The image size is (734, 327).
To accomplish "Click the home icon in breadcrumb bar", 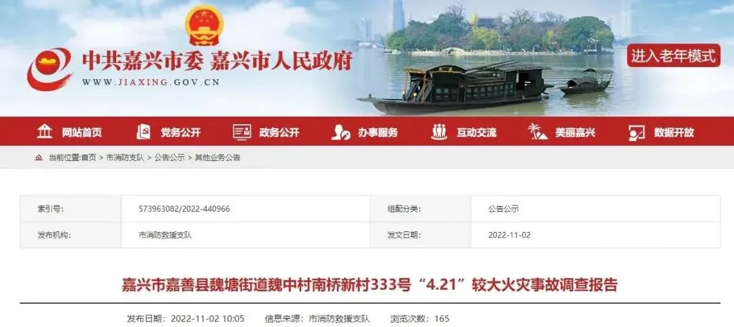I will pyautogui.click(x=39, y=158).
